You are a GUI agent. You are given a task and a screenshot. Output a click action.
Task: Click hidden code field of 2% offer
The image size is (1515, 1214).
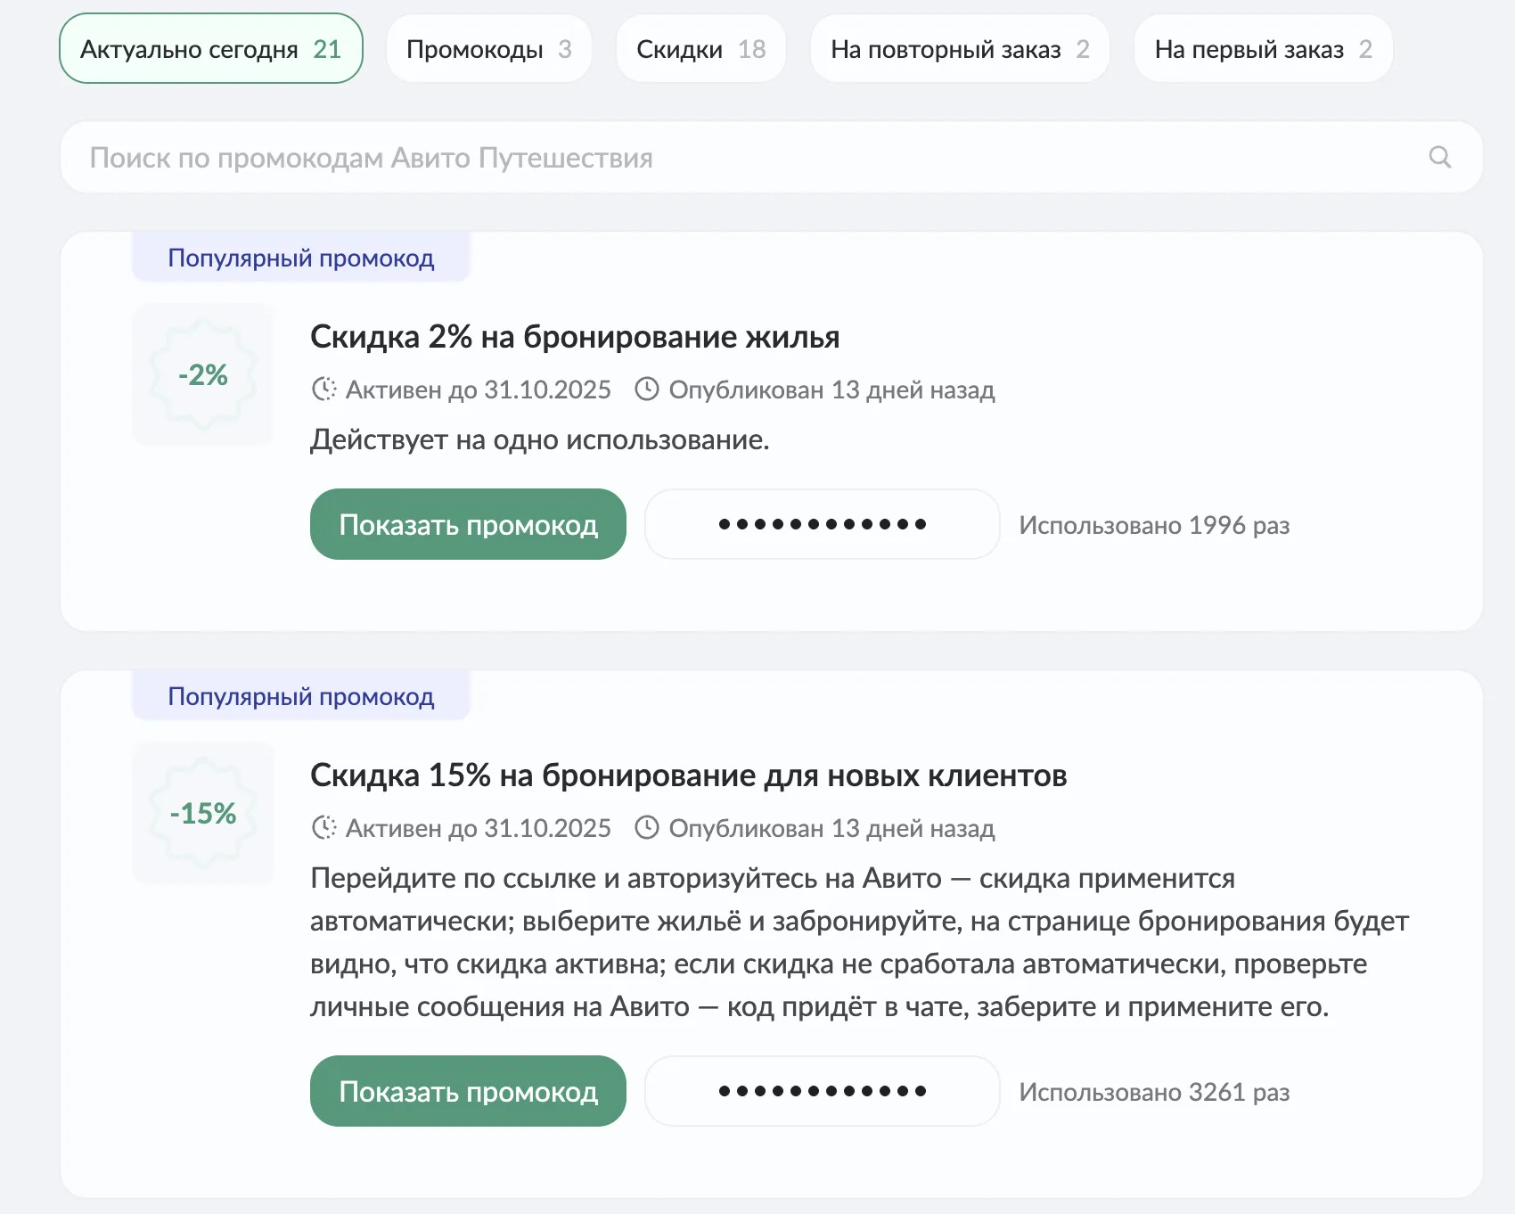click(822, 525)
